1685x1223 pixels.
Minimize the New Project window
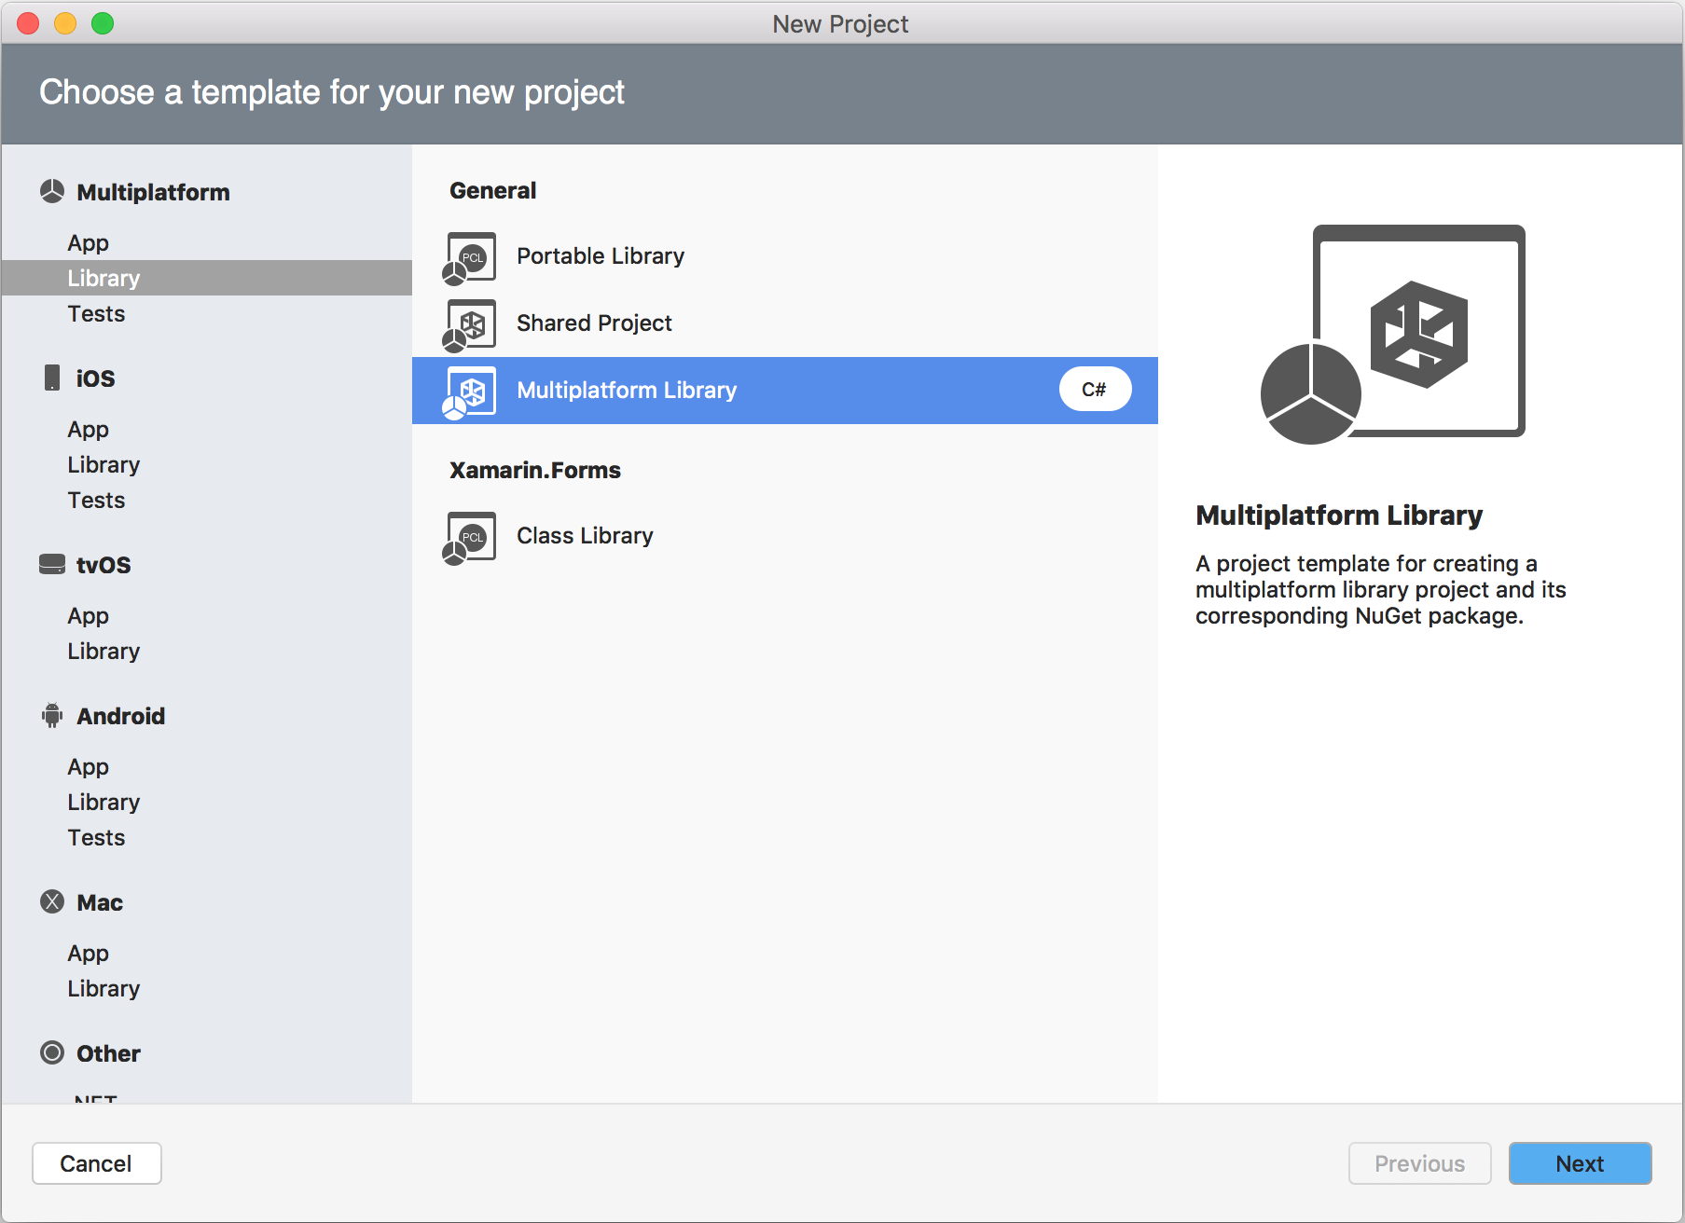[x=65, y=23]
